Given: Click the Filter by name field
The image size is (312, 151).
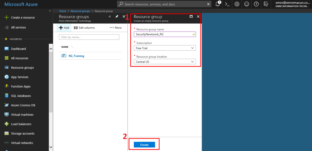Looking at the screenshot, I should click(x=89, y=37).
